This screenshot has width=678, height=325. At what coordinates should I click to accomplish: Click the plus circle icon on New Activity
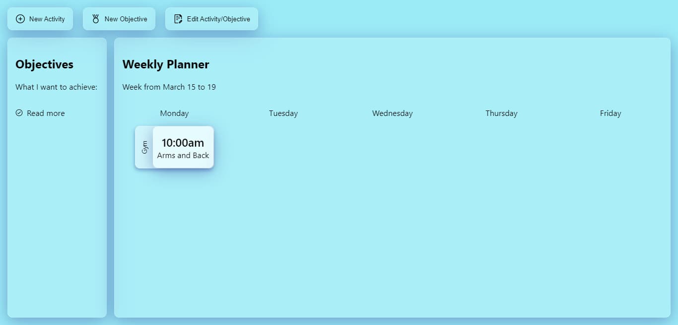(20, 19)
